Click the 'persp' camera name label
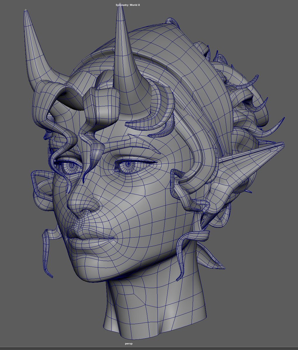 tap(129, 344)
